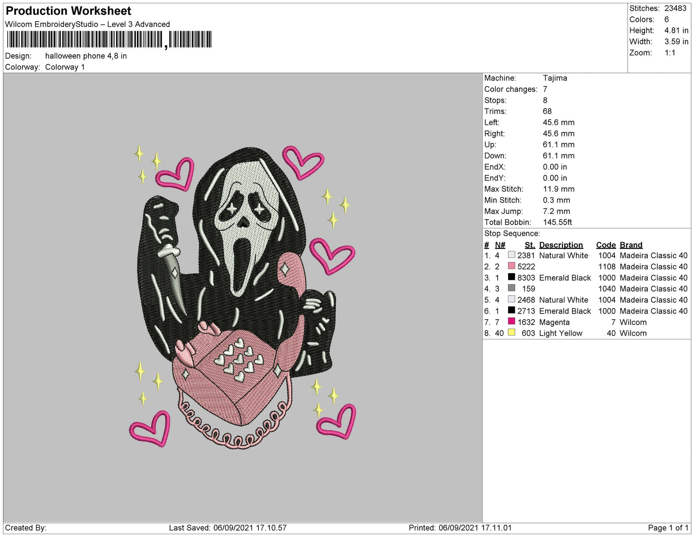The width and height of the screenshot is (694, 537).
Task: Click the Width value '3.59 in'
Action: point(676,41)
